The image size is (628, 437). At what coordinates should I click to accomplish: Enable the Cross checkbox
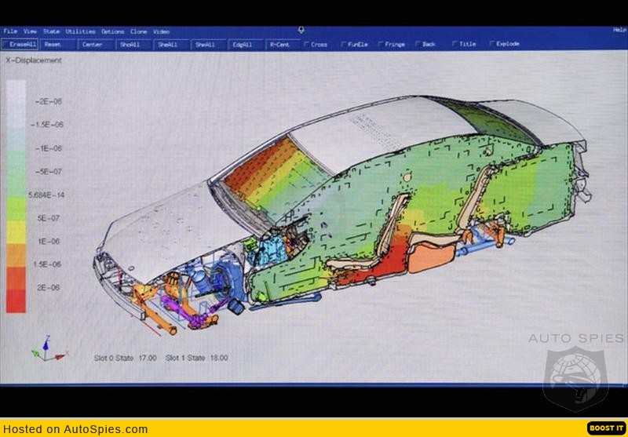(306, 45)
